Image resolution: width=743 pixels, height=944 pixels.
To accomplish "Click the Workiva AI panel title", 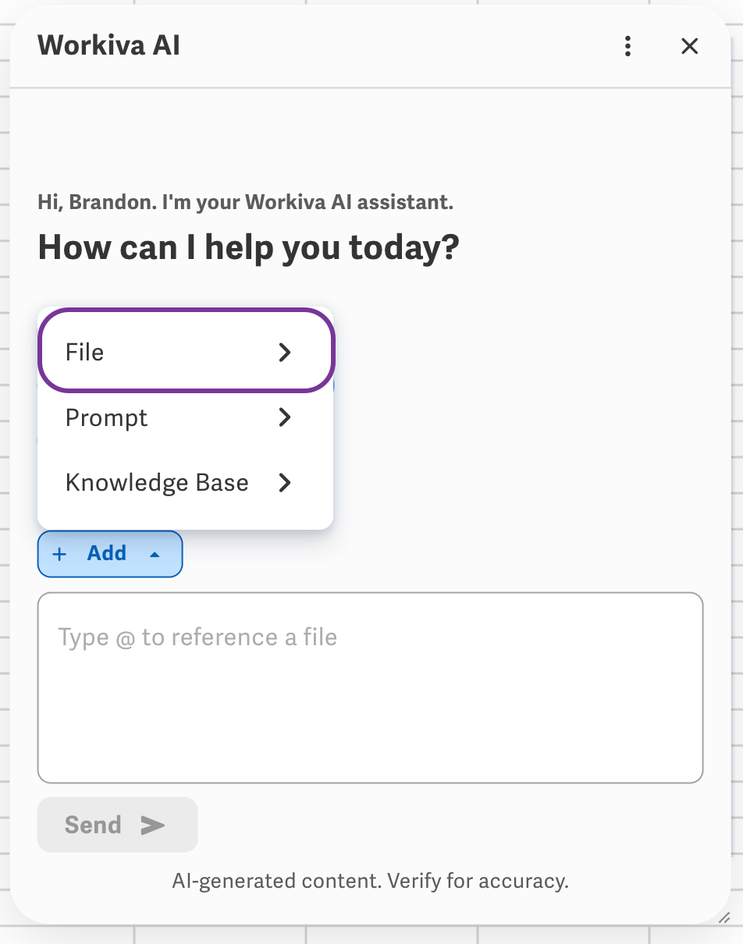I will (108, 45).
